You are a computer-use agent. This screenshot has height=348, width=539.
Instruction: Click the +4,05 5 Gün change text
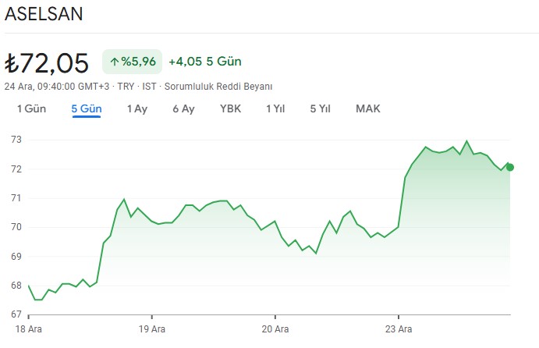(x=205, y=62)
